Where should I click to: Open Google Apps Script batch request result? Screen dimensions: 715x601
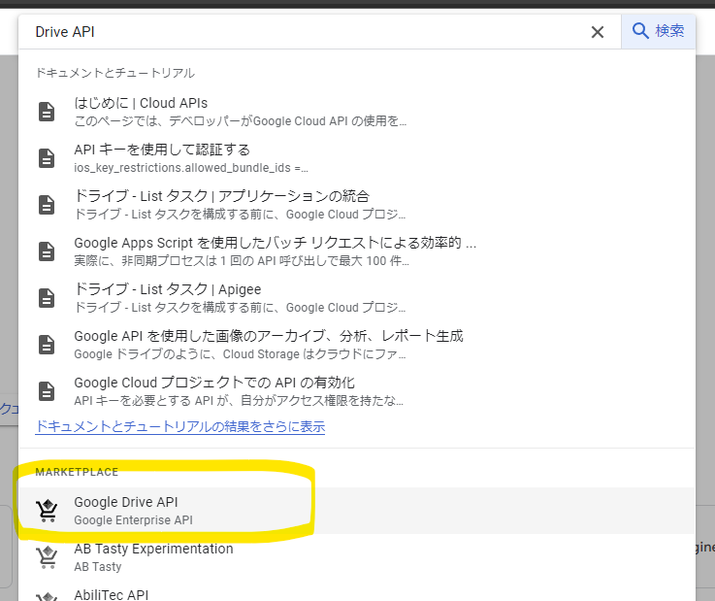(357, 251)
